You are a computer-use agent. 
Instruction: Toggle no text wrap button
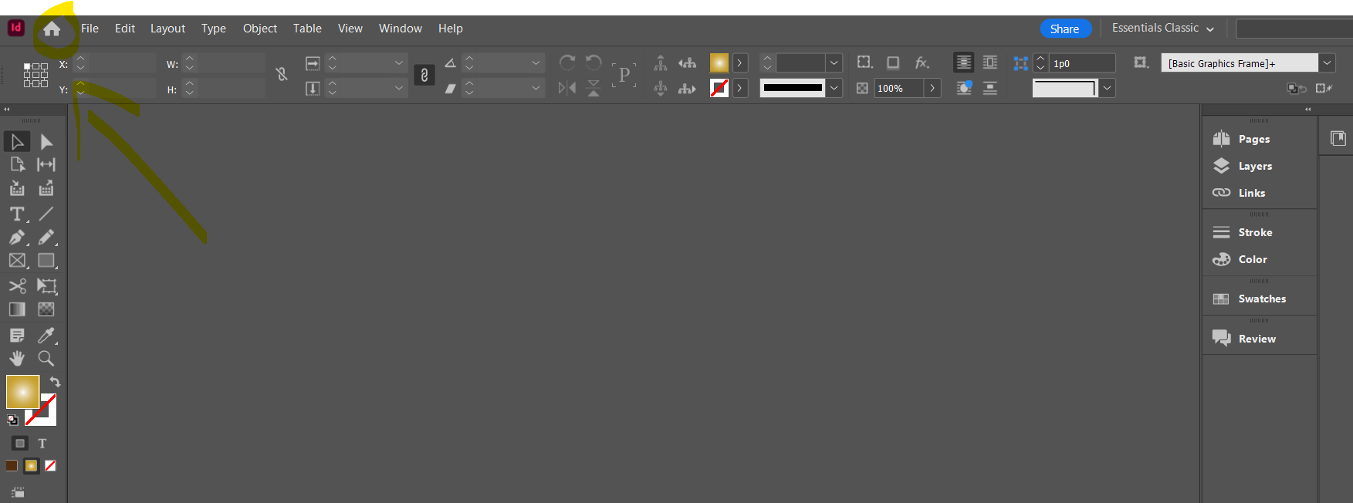point(964,62)
